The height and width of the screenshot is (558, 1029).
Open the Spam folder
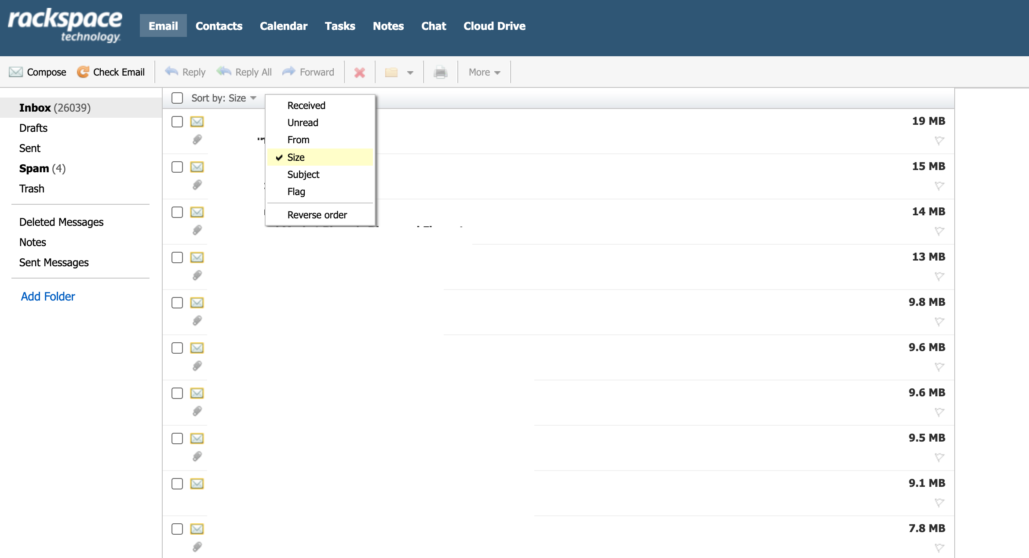tap(42, 168)
